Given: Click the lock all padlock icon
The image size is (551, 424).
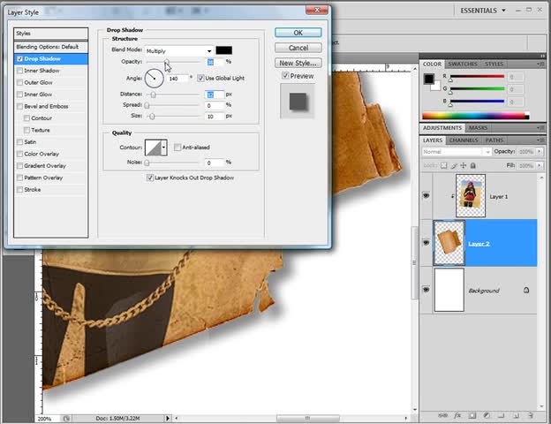Looking at the screenshot, I should click(473, 165).
